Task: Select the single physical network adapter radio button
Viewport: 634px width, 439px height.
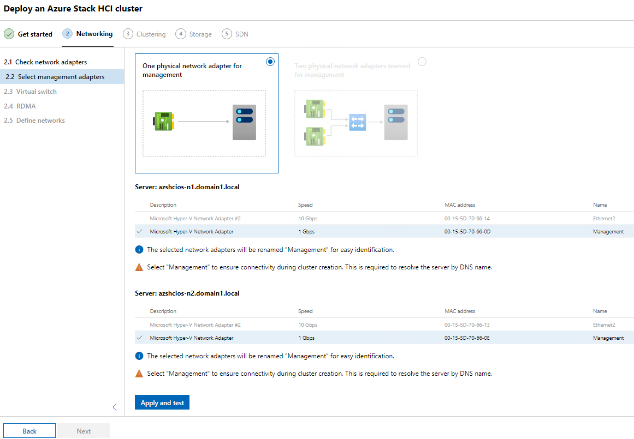Action: coord(270,62)
